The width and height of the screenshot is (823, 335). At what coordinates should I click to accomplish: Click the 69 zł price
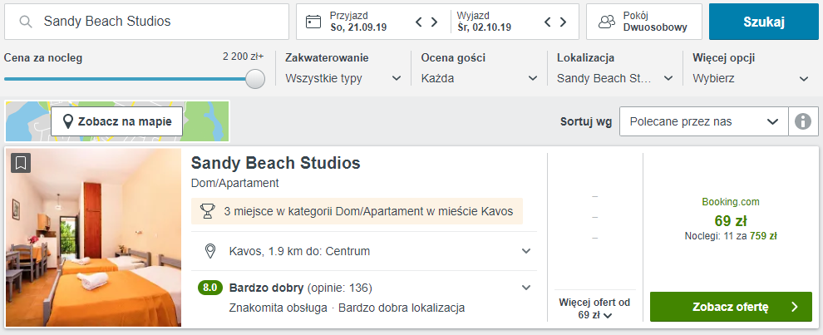click(x=731, y=220)
